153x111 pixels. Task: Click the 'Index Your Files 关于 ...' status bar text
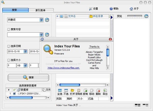(69, 105)
